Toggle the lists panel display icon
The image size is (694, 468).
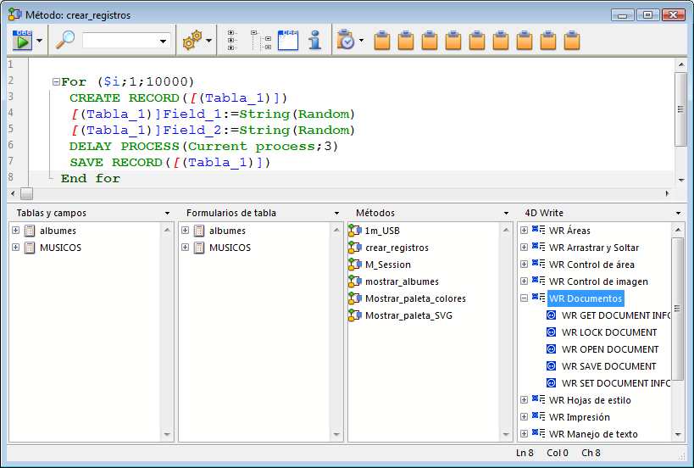288,40
